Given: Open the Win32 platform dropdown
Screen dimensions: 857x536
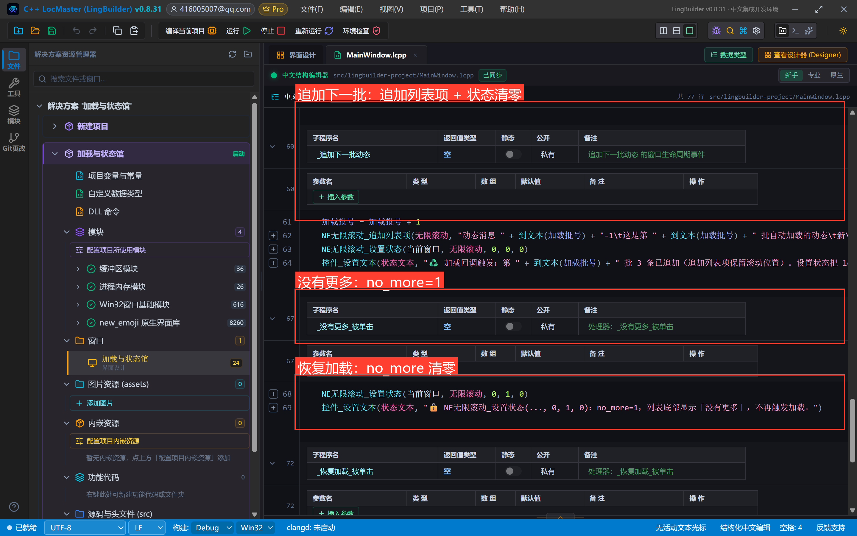Looking at the screenshot, I should click(x=256, y=527).
